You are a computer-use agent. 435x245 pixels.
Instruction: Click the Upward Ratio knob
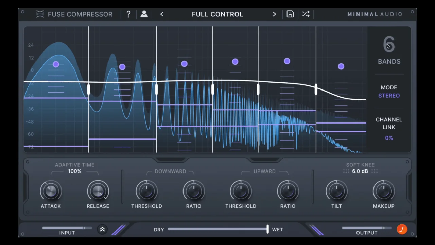tap(288, 191)
